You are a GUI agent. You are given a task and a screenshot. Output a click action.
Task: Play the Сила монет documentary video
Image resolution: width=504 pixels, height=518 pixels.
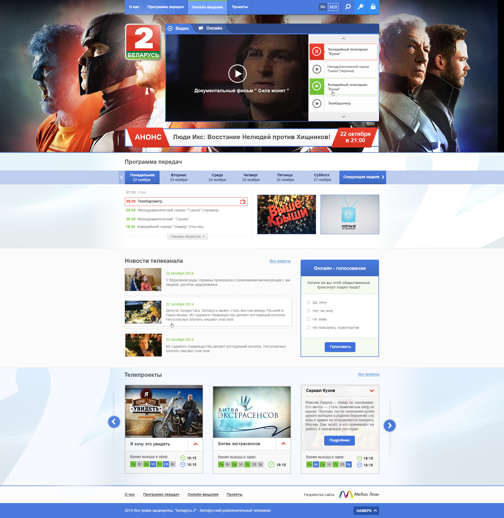click(237, 73)
